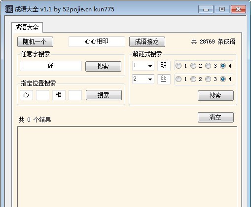The height and width of the screenshot is (207, 251).
Task: Minimize the 成语大全 window
Action: pyautogui.click(x=206, y=9)
